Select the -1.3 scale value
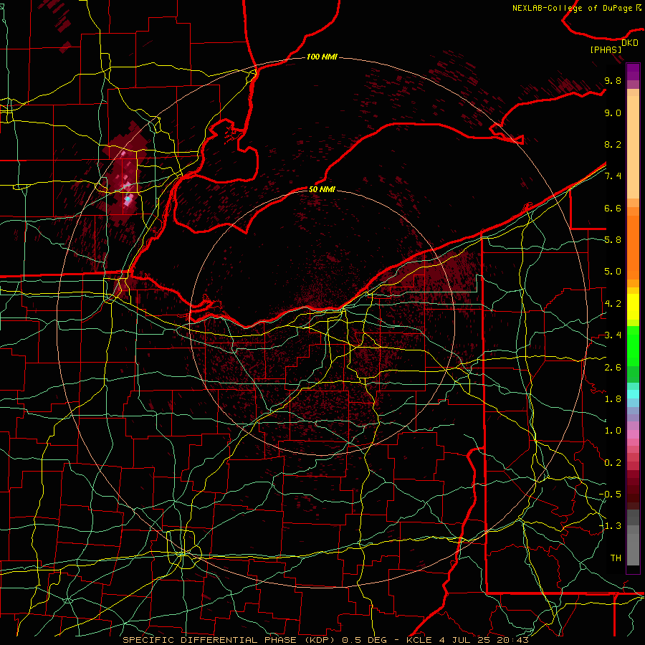Image resolution: width=645 pixels, height=645 pixels. 610,526
